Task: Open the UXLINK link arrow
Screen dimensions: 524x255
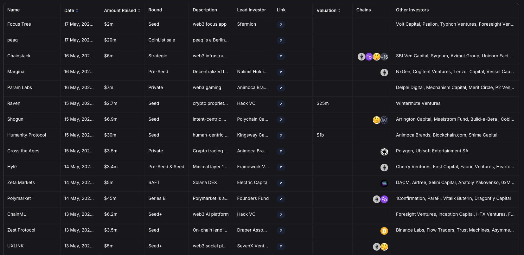Action: tap(281, 246)
